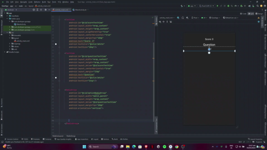Open Pixel device preview dropdown
Screen dimensions: 267x150
tap(195, 17)
